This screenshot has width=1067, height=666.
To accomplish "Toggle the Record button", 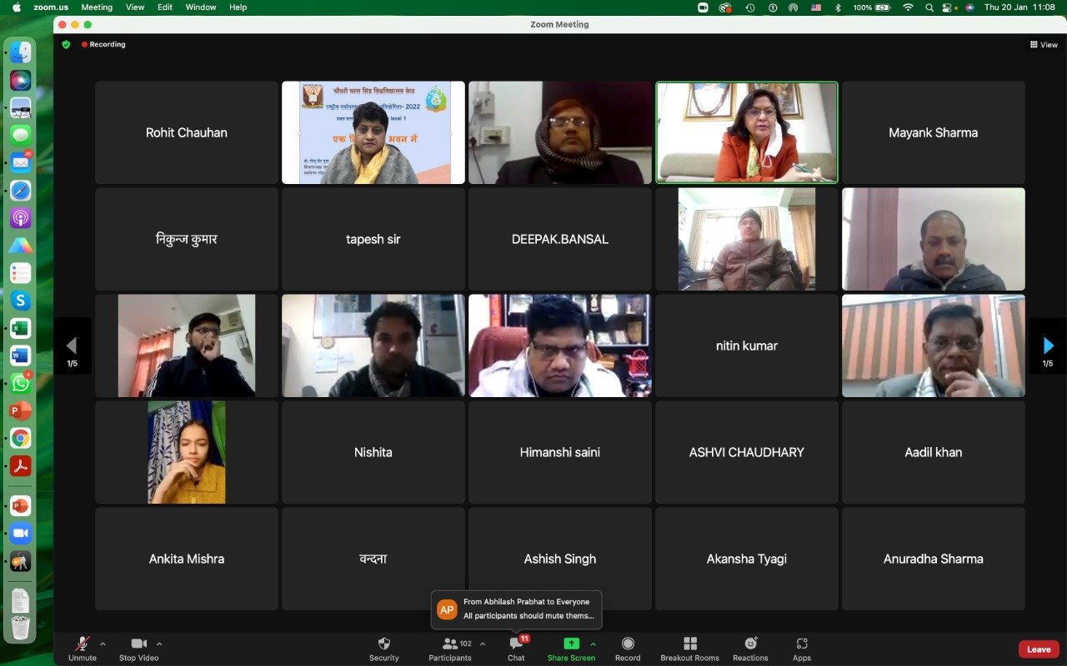I will [628, 644].
